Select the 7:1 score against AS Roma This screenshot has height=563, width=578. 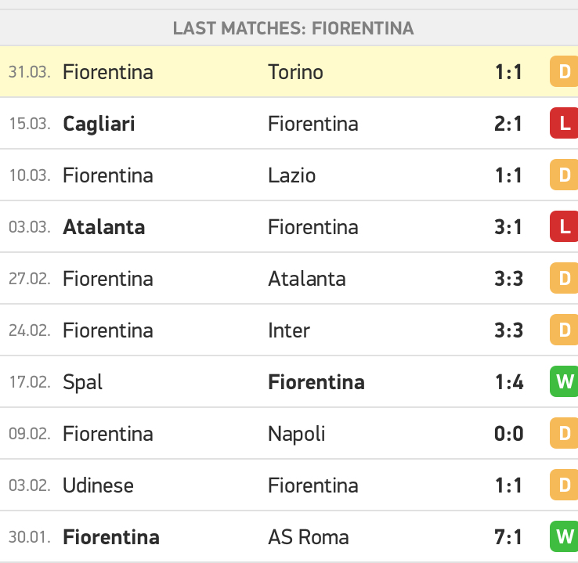pos(508,537)
